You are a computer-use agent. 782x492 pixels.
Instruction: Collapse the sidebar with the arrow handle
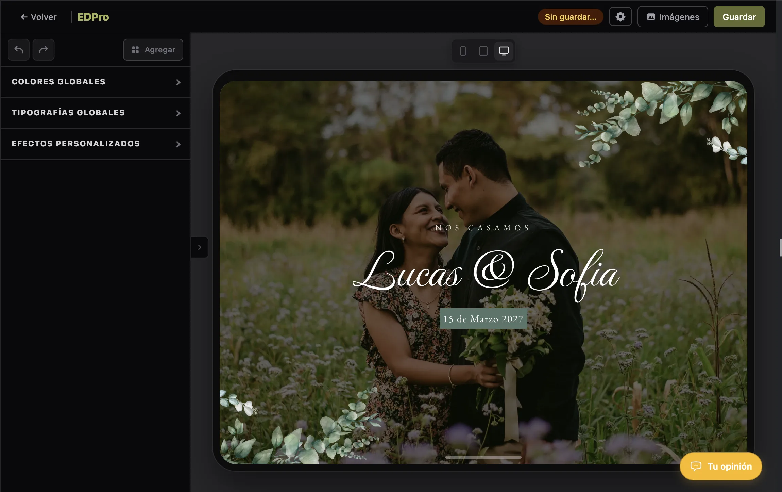click(200, 247)
